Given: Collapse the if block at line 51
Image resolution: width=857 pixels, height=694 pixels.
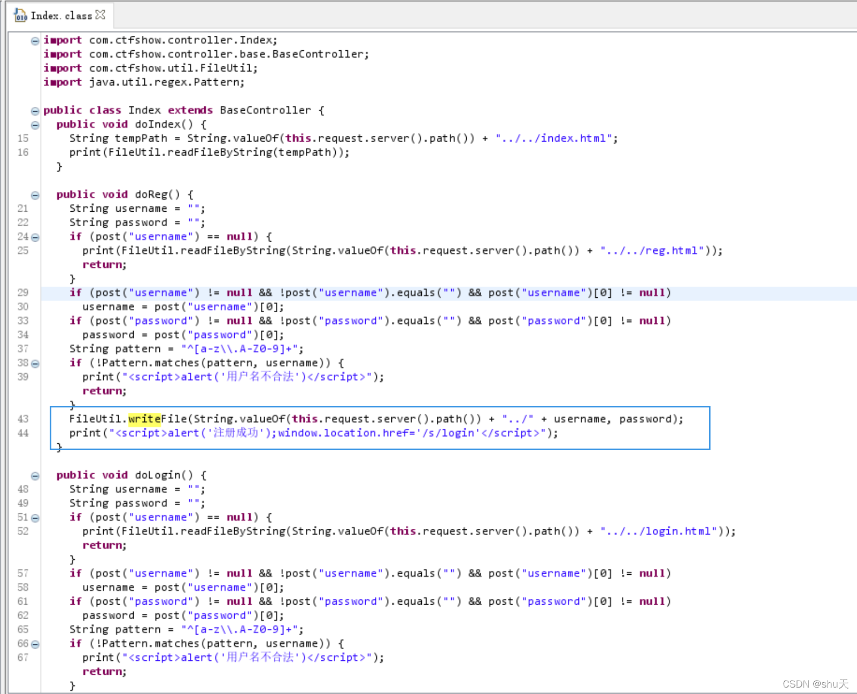Looking at the screenshot, I should (x=35, y=518).
